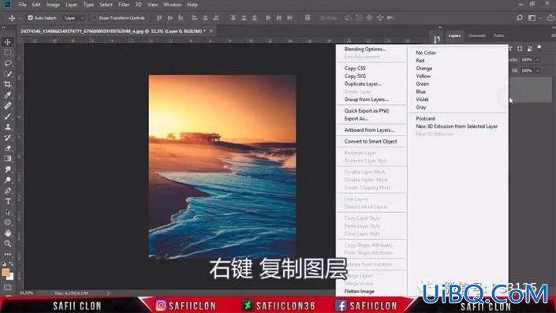
Task: Open the Edit Toolbar three-dots button
Action: (x=7, y=254)
